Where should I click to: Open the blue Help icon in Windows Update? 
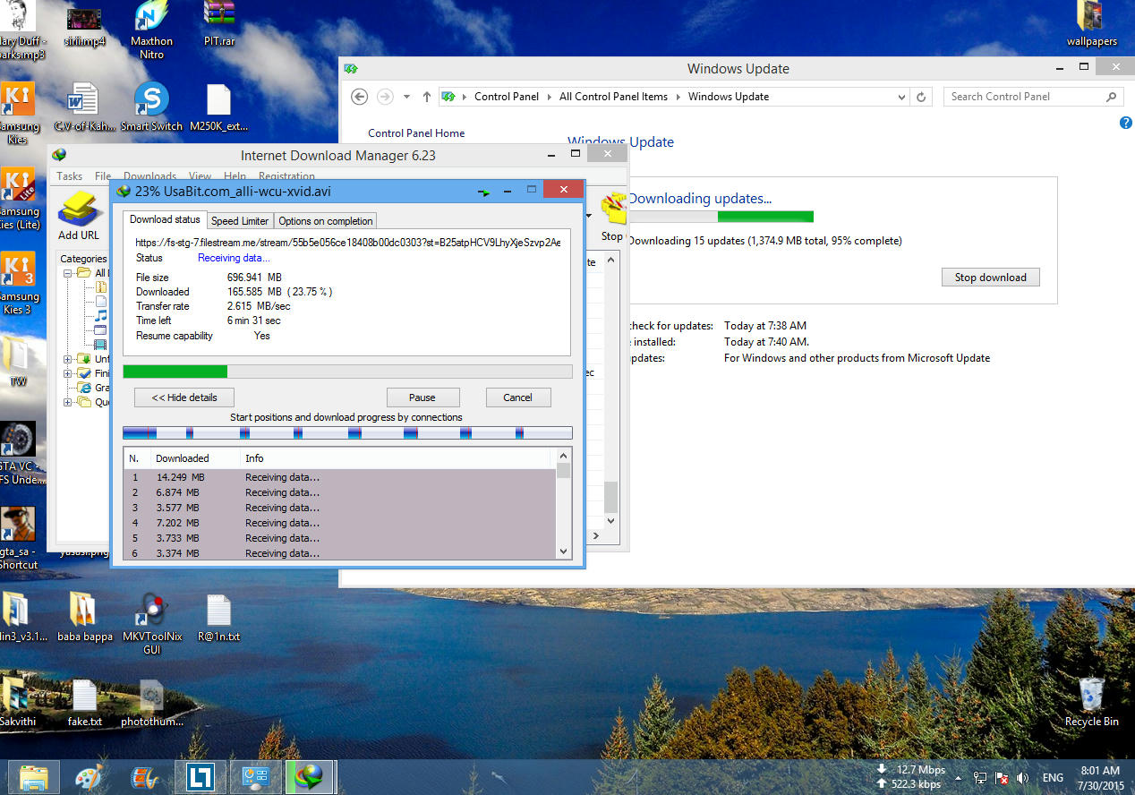(1126, 123)
